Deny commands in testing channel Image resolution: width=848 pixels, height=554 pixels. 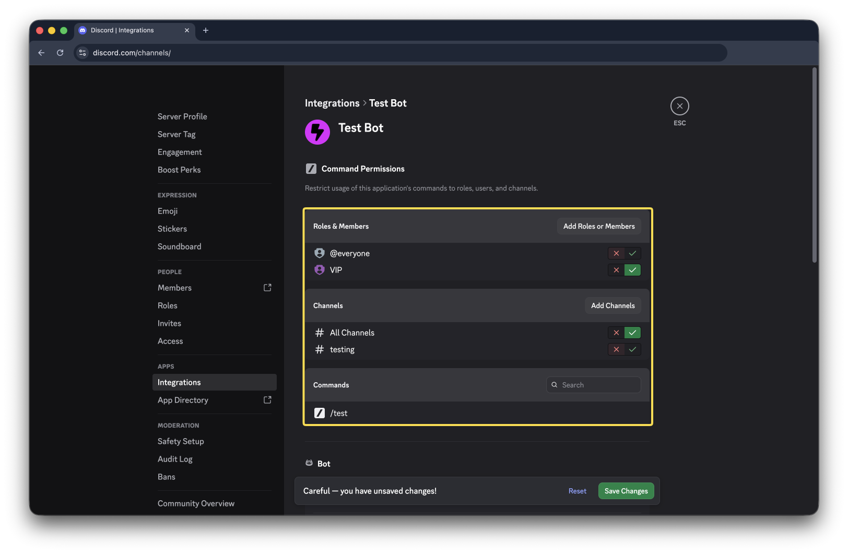coord(616,349)
